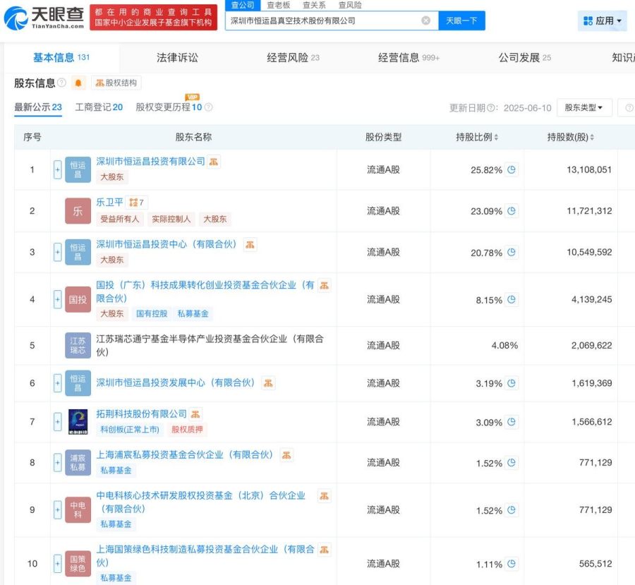
Task: Click the red promotional banner
Action: (154, 18)
